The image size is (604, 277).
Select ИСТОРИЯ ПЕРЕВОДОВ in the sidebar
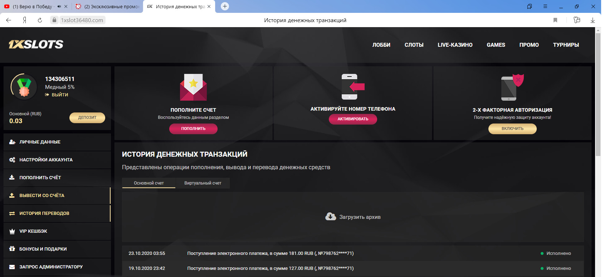(57, 213)
